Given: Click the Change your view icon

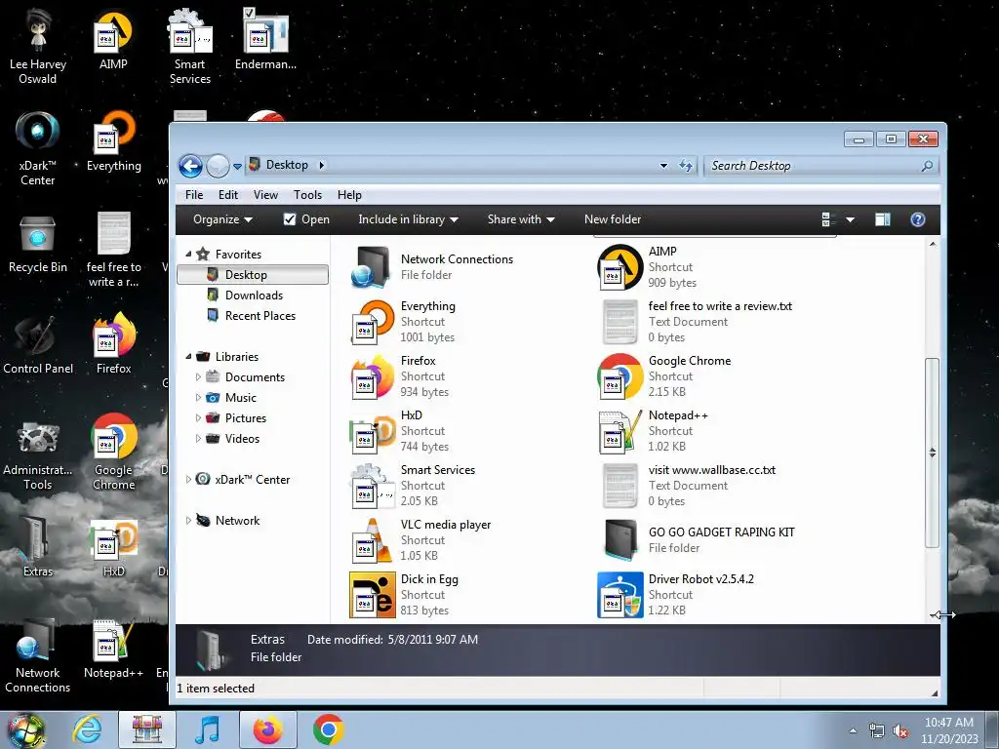Looking at the screenshot, I should pyautogui.click(x=829, y=219).
